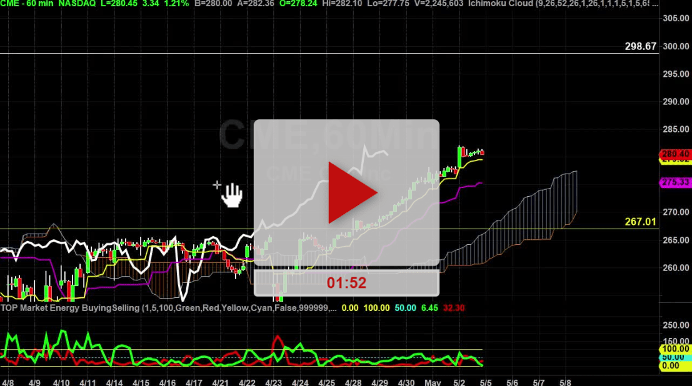
Task: Click the 290.00 price axis label
Action: click(x=676, y=102)
